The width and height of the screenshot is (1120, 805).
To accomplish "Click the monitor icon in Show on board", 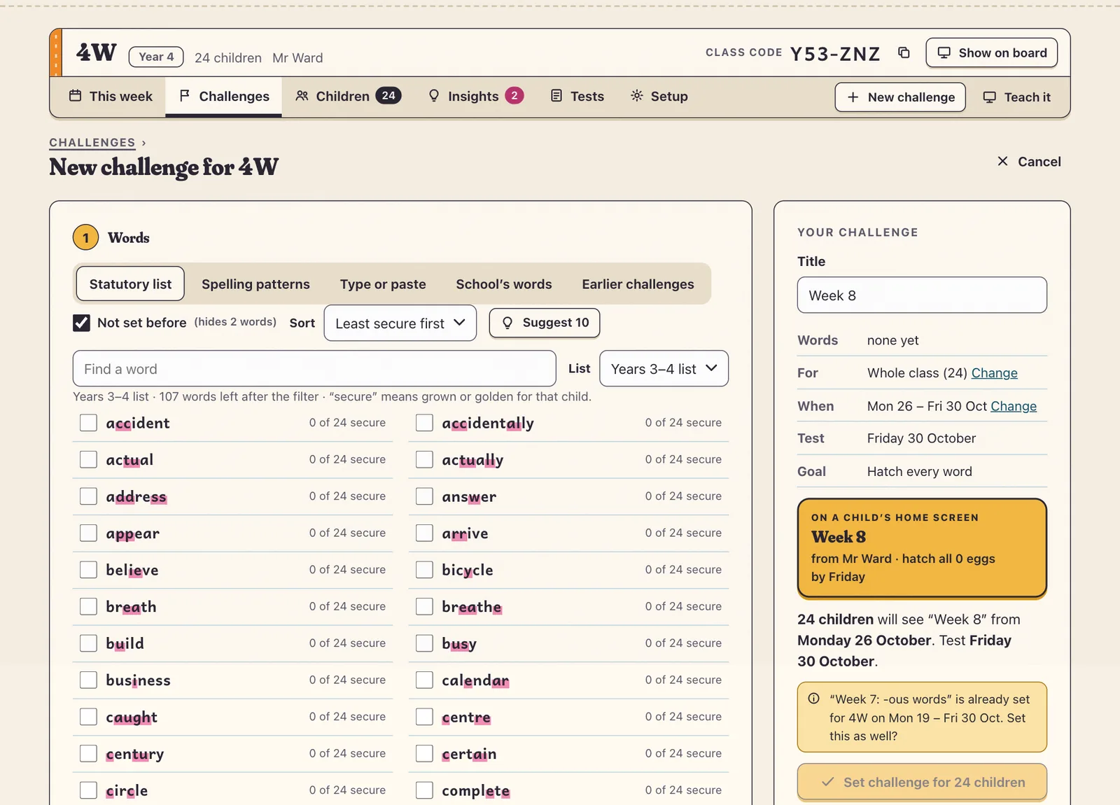I will (944, 53).
